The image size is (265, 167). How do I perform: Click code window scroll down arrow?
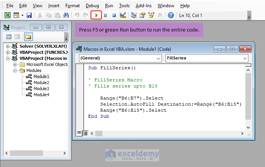tap(248, 128)
